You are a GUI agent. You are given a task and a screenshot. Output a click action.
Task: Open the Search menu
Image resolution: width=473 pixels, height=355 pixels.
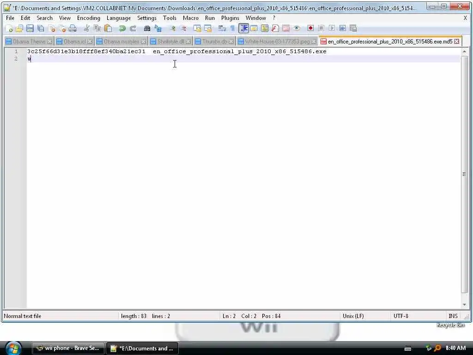tap(45, 18)
